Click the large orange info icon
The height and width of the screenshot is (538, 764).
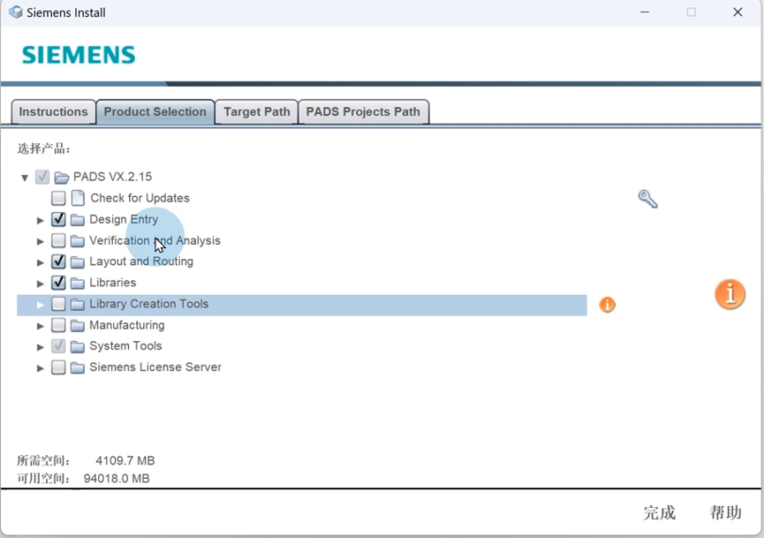tap(730, 294)
